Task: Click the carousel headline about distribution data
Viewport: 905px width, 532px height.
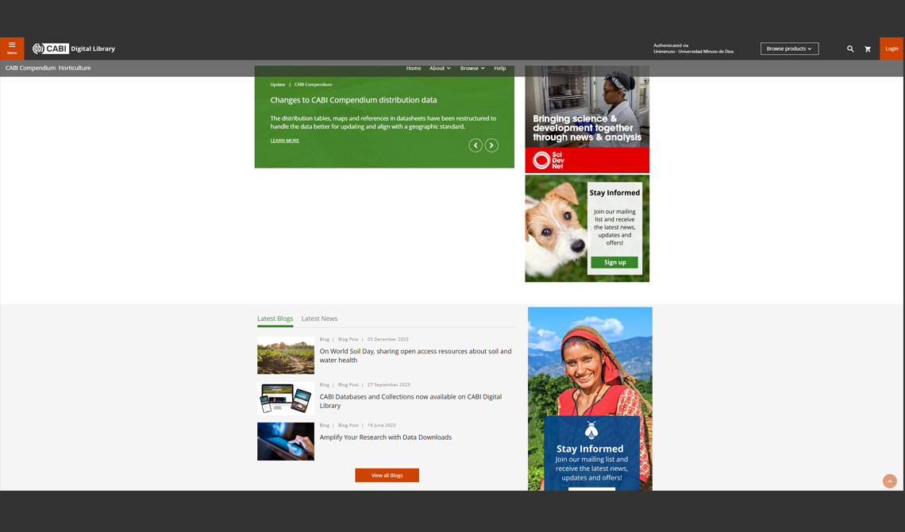Action: 353,100
